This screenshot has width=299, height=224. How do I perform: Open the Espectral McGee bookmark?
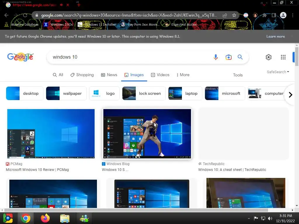(x=181, y=24)
